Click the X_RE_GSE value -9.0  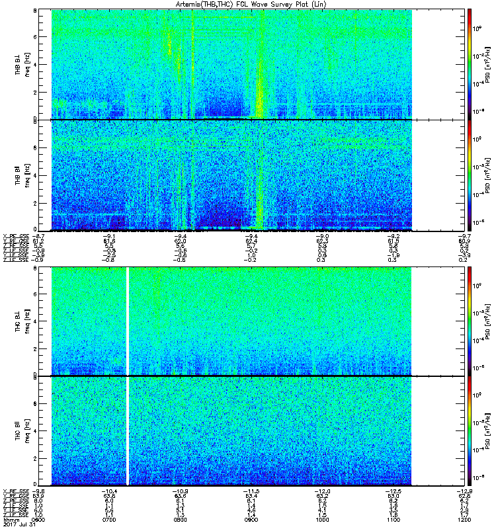click(322, 237)
